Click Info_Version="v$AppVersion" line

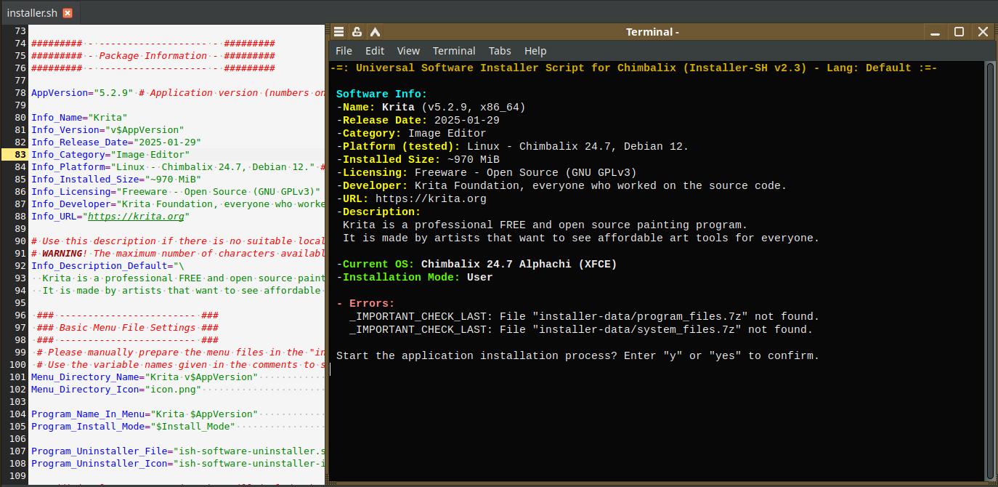107,130
